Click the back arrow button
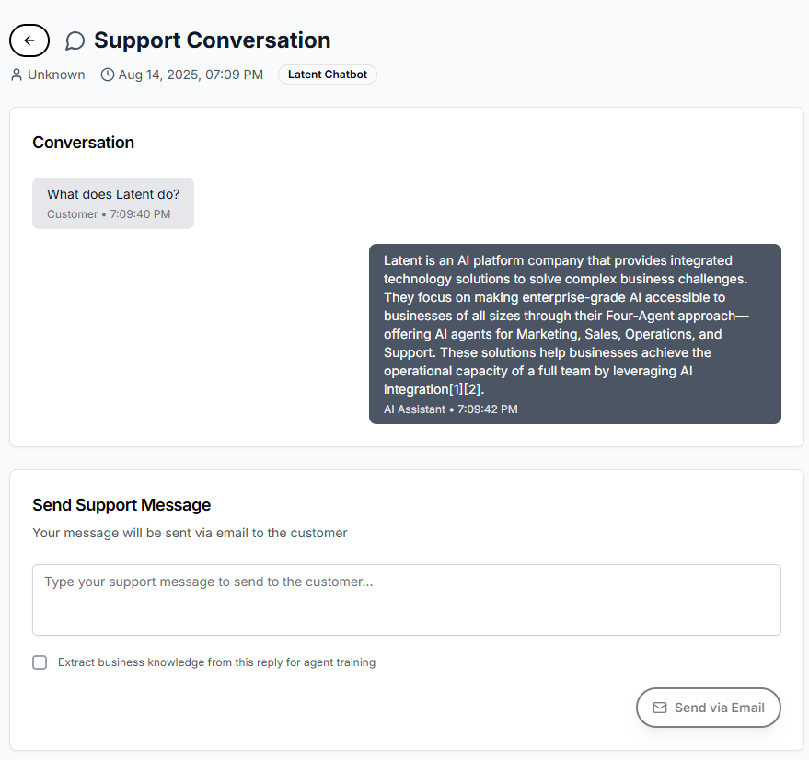The width and height of the screenshot is (809, 760). pyautogui.click(x=29, y=40)
